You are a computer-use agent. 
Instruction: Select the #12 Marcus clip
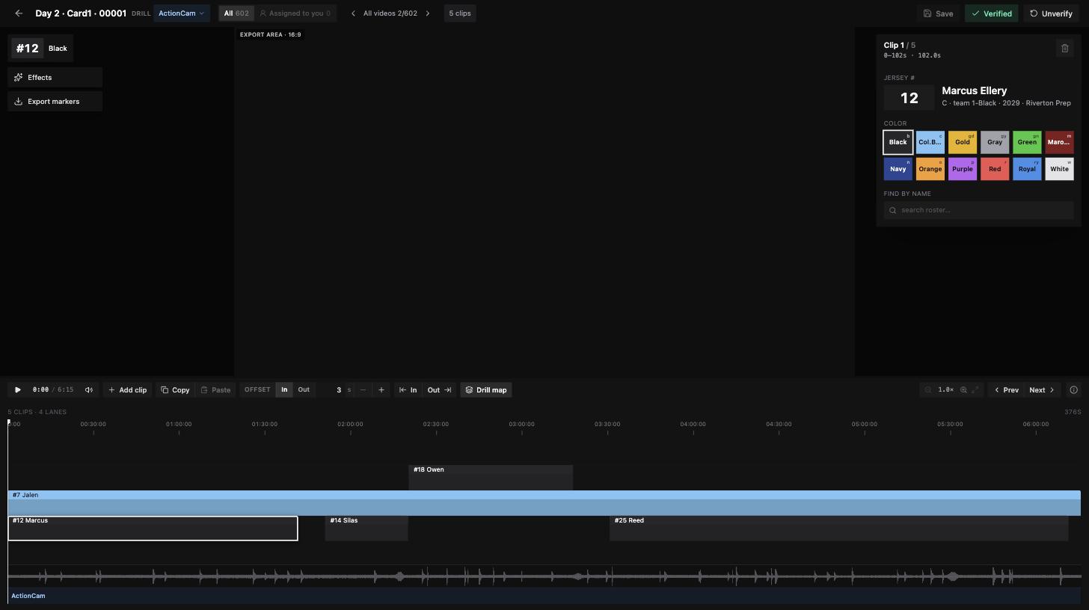click(x=153, y=528)
